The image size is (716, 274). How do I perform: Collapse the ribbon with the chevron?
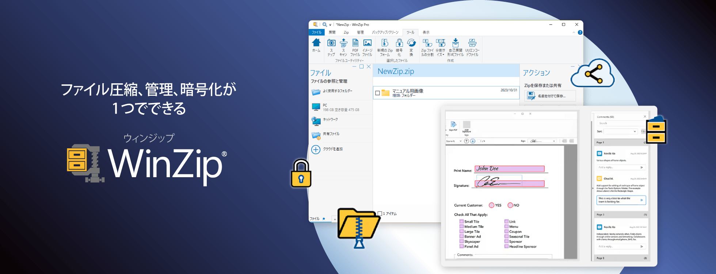[x=574, y=33]
